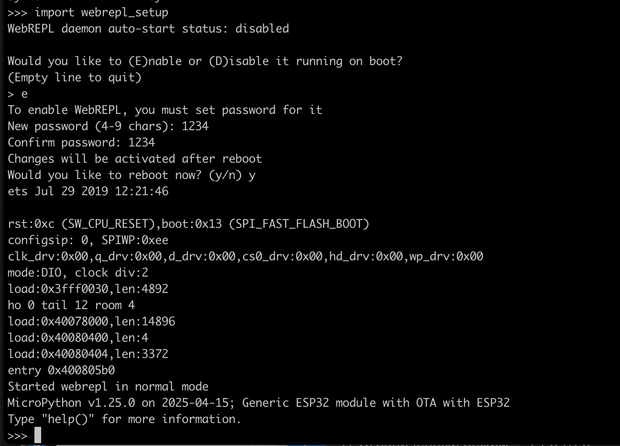Click the "New password (4-9 chars)" value 1234

coord(195,126)
